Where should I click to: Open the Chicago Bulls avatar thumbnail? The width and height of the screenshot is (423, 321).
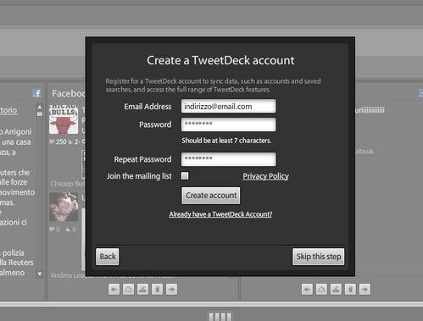[64, 119]
